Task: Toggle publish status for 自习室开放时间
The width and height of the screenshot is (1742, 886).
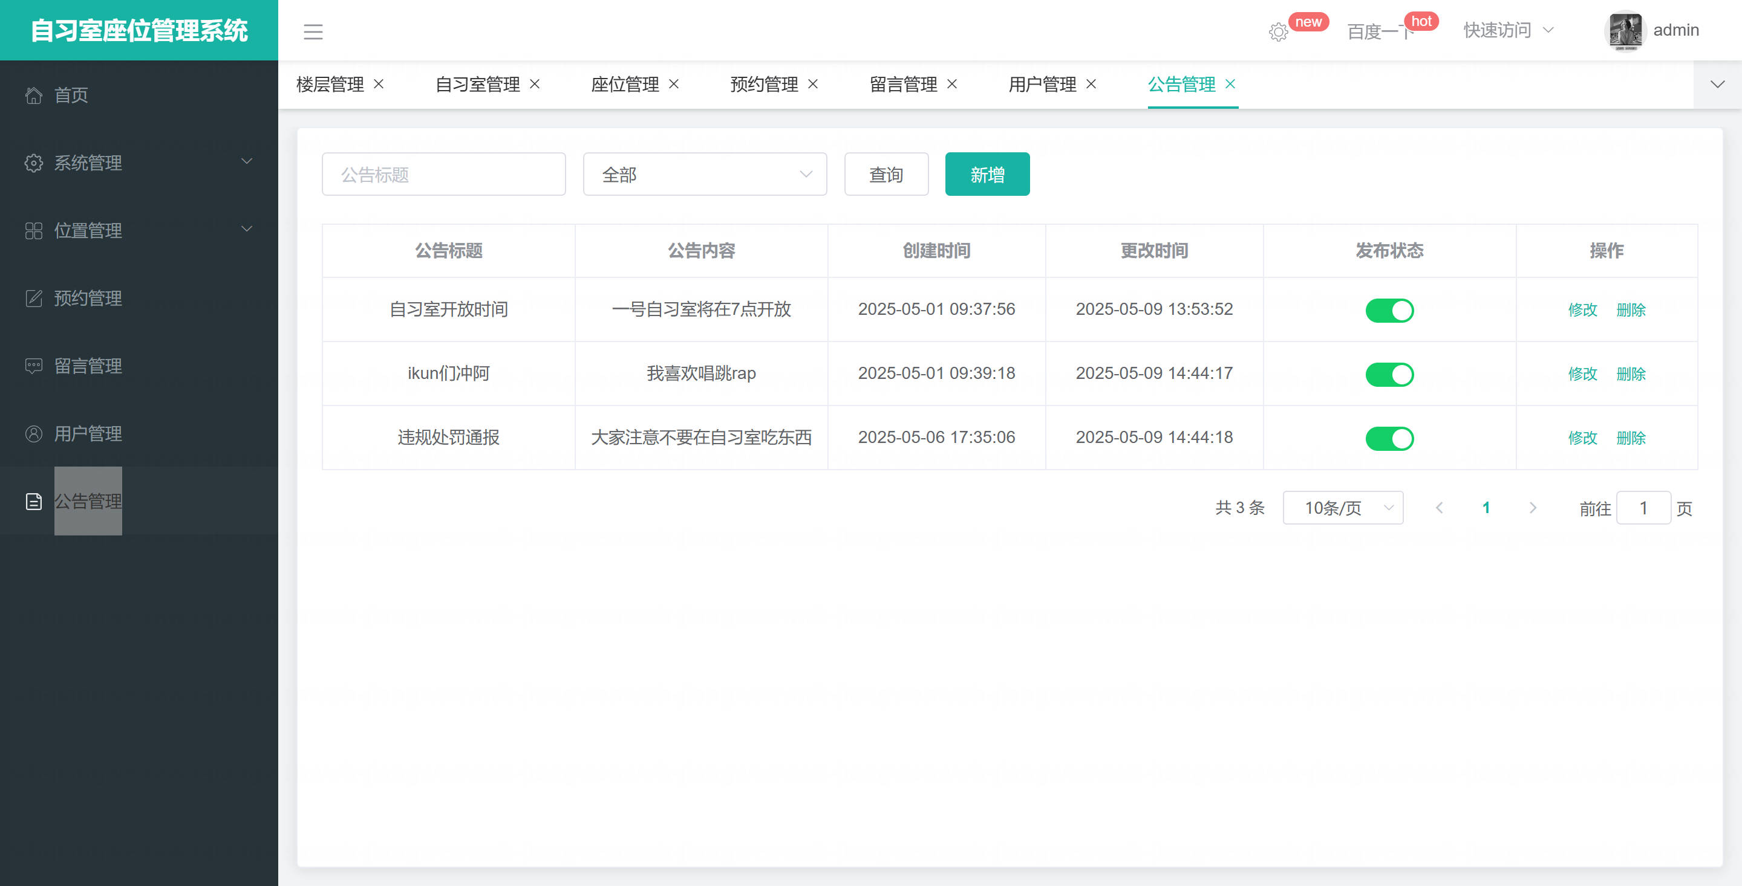Action: click(x=1390, y=310)
